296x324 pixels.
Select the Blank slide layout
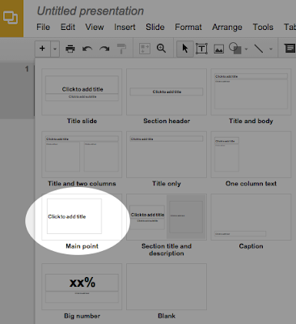click(x=167, y=291)
